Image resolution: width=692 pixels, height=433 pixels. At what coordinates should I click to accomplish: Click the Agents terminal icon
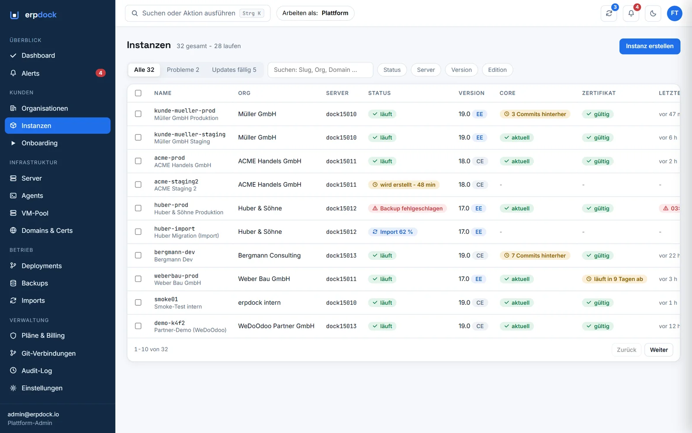coord(13,196)
